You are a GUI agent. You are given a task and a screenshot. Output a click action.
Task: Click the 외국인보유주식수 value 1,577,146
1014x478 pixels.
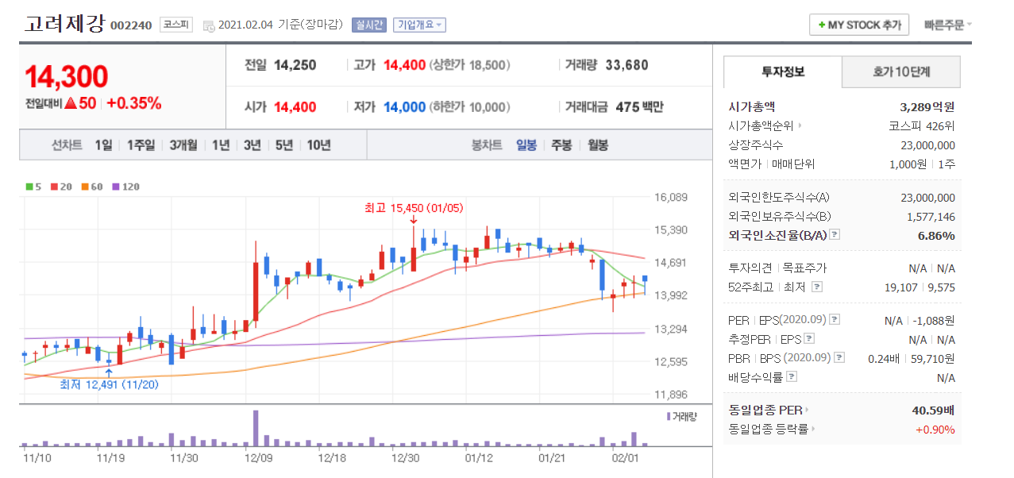[931, 216]
